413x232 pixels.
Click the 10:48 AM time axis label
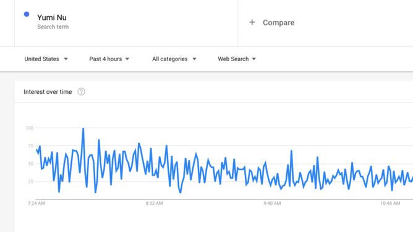pyautogui.click(x=390, y=204)
